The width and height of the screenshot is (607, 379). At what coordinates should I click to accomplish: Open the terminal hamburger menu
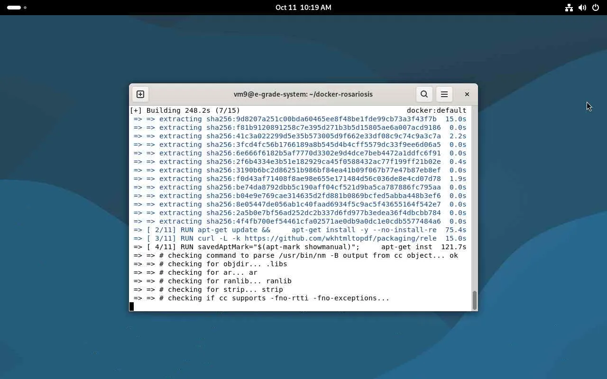point(444,94)
